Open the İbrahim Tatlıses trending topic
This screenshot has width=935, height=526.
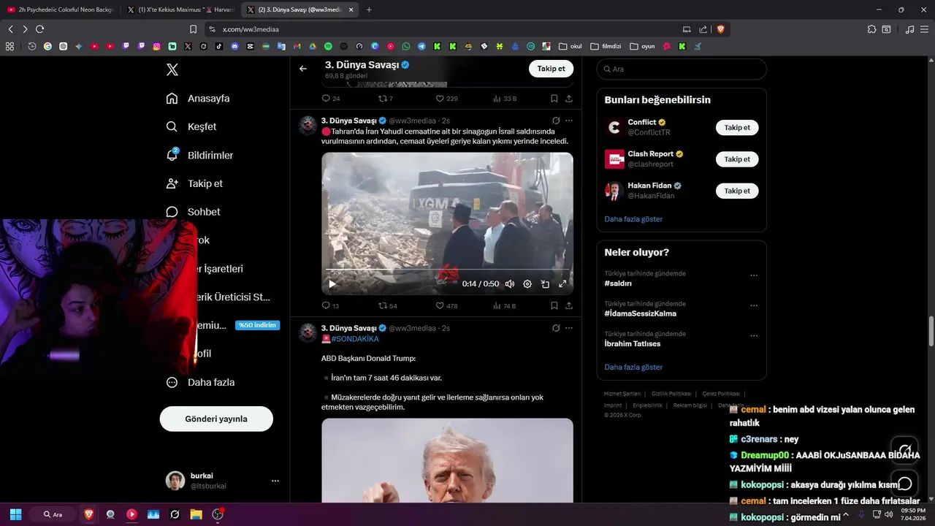point(632,343)
